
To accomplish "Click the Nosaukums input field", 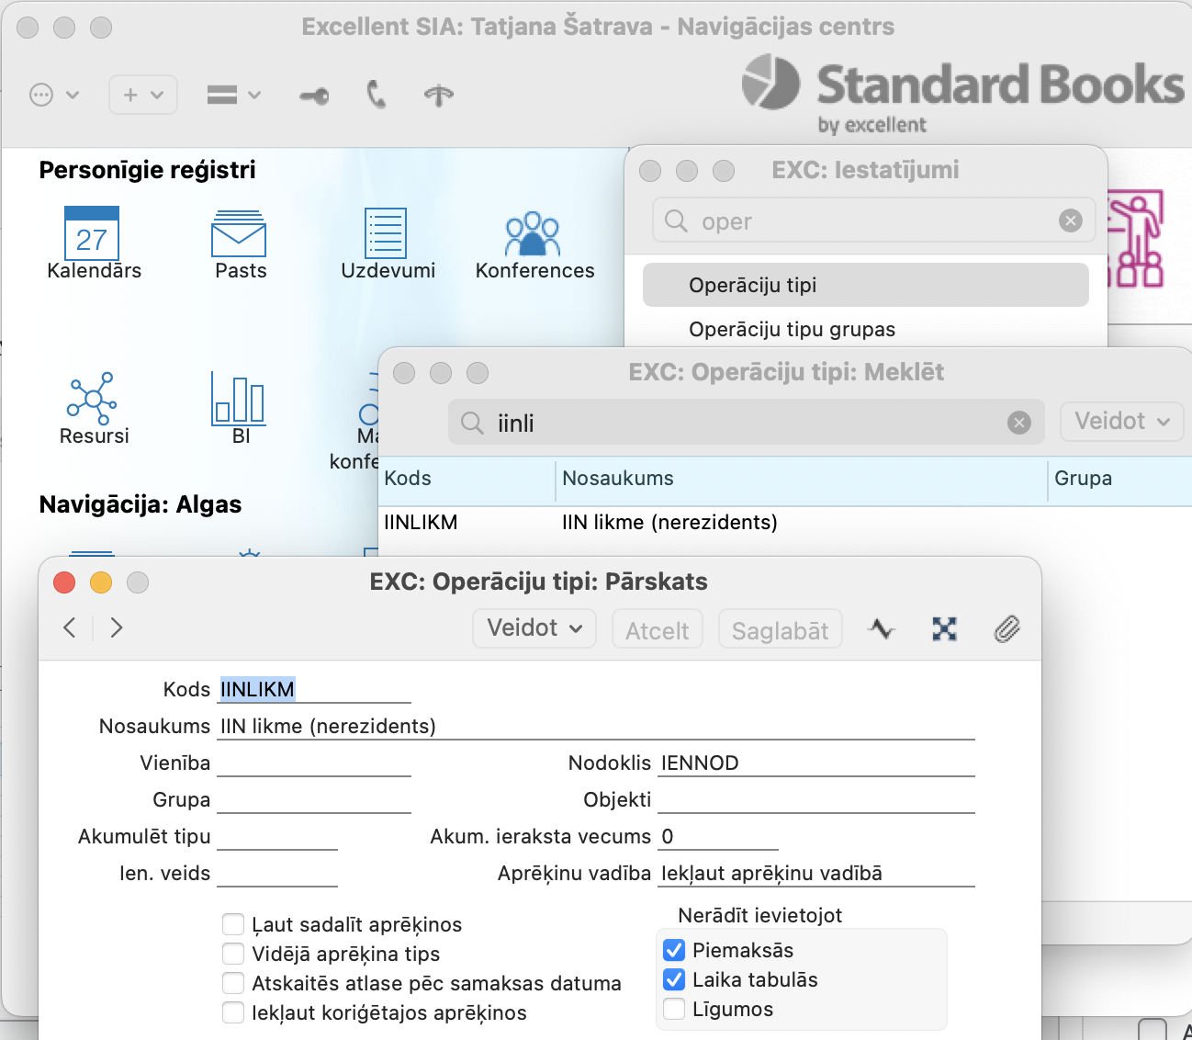I will [x=595, y=726].
